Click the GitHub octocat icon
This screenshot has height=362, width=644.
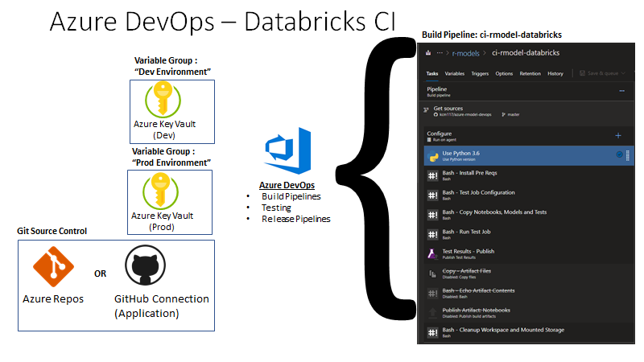pyautogui.click(x=146, y=265)
